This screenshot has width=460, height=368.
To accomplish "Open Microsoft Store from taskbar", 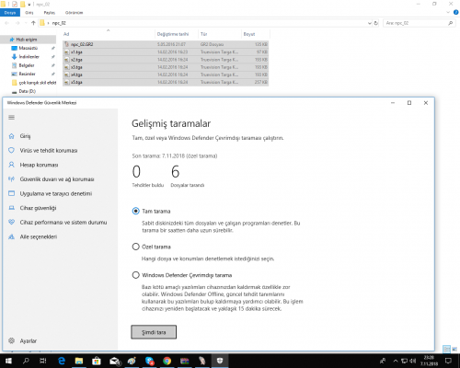I will pos(97,361).
